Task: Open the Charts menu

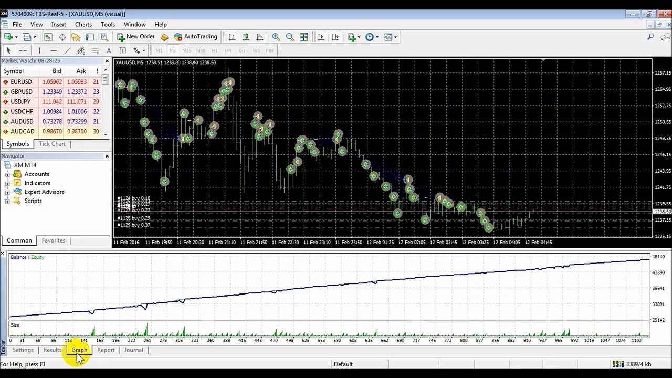Action: point(83,25)
